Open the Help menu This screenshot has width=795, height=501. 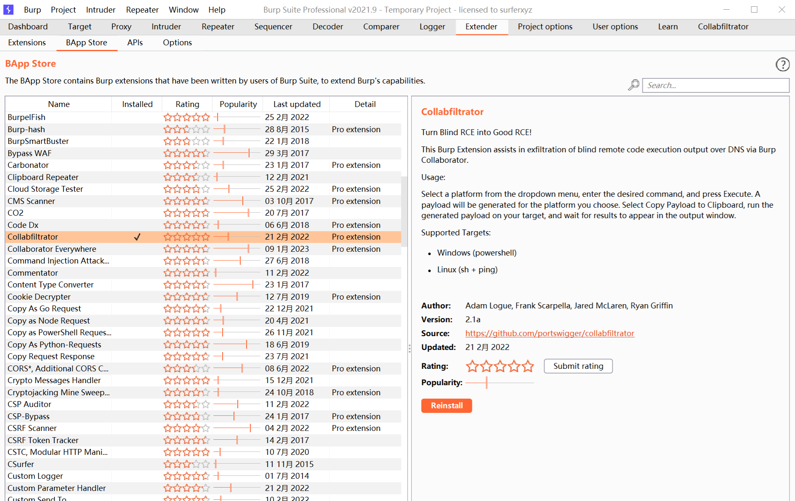217,10
